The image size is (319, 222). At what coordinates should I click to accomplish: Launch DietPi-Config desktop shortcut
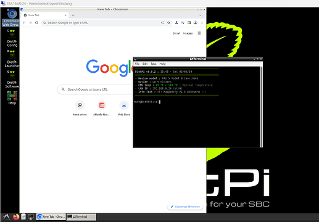pos(12,38)
